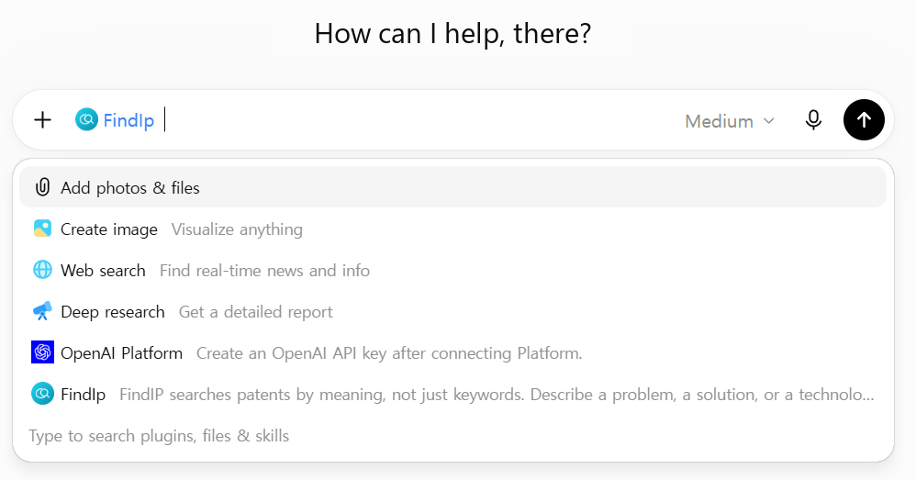Choose the Deep research menu item

[x=452, y=311]
